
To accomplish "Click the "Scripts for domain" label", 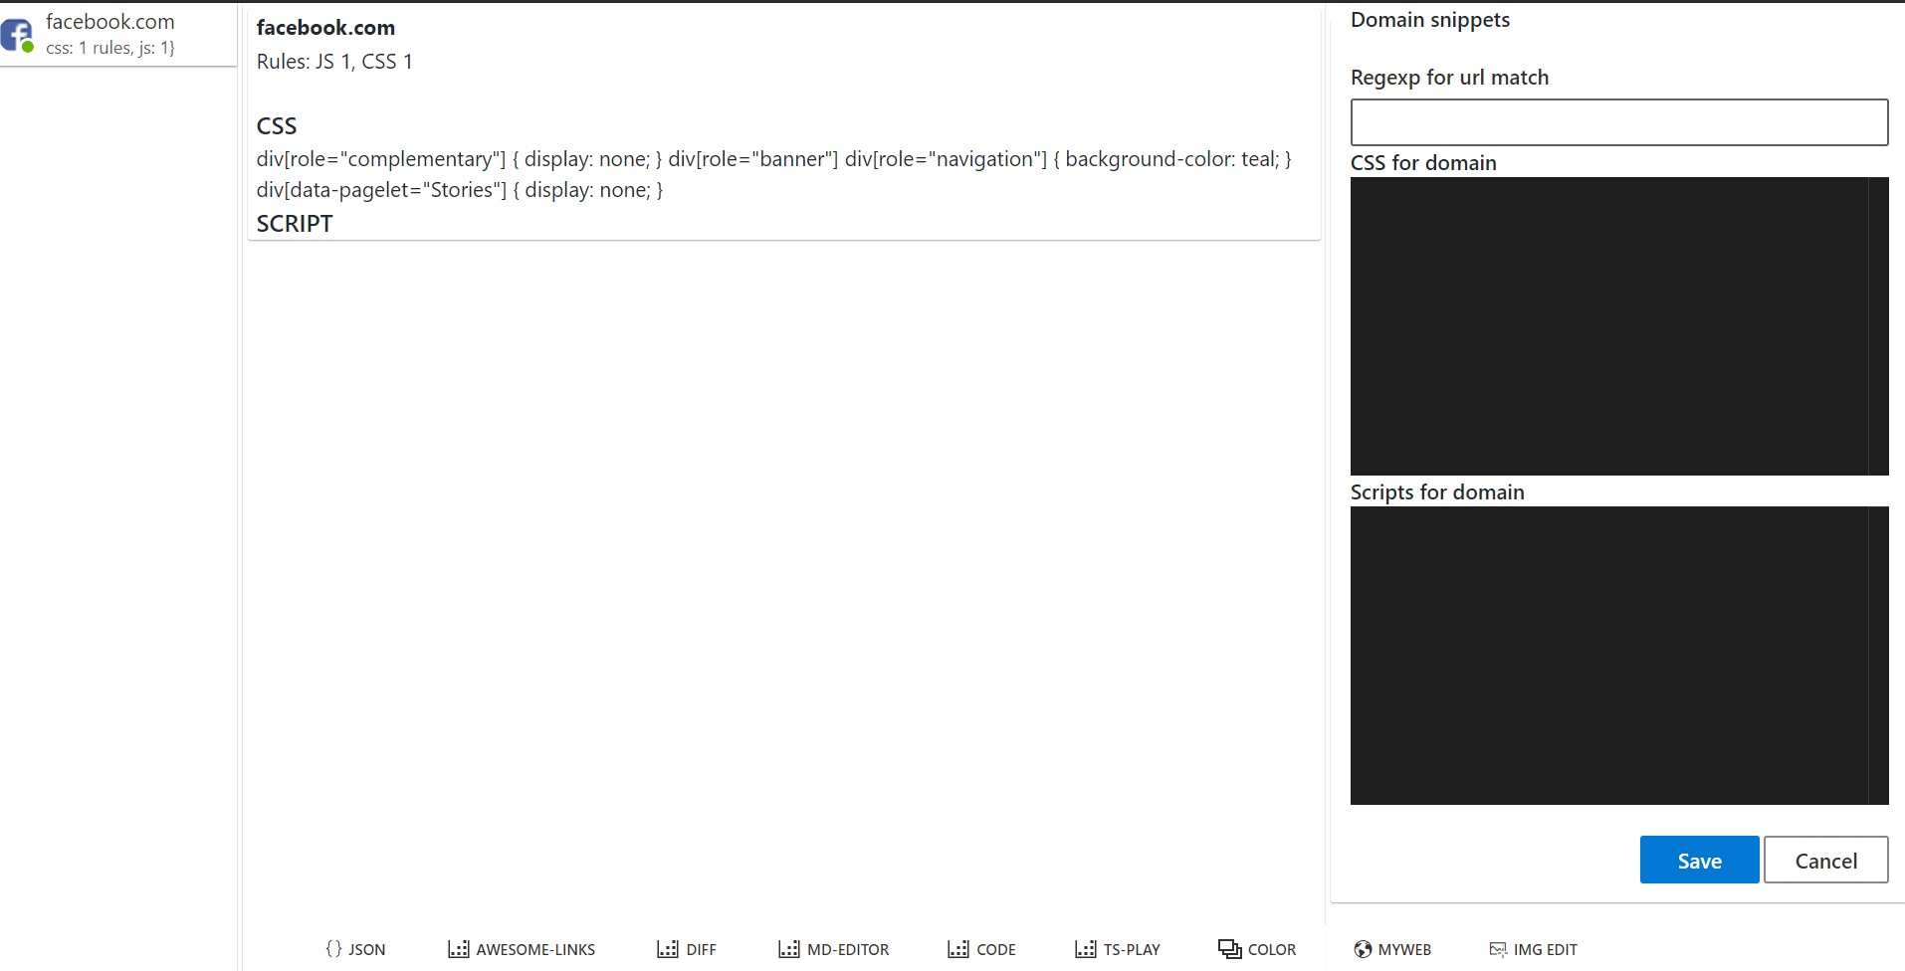I will pos(1437,492).
